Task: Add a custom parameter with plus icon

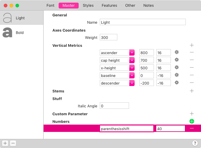Action: pos(192,114)
